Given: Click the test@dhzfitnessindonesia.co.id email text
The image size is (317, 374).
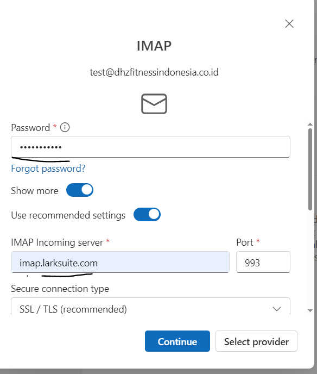Looking at the screenshot, I should coord(154,72).
